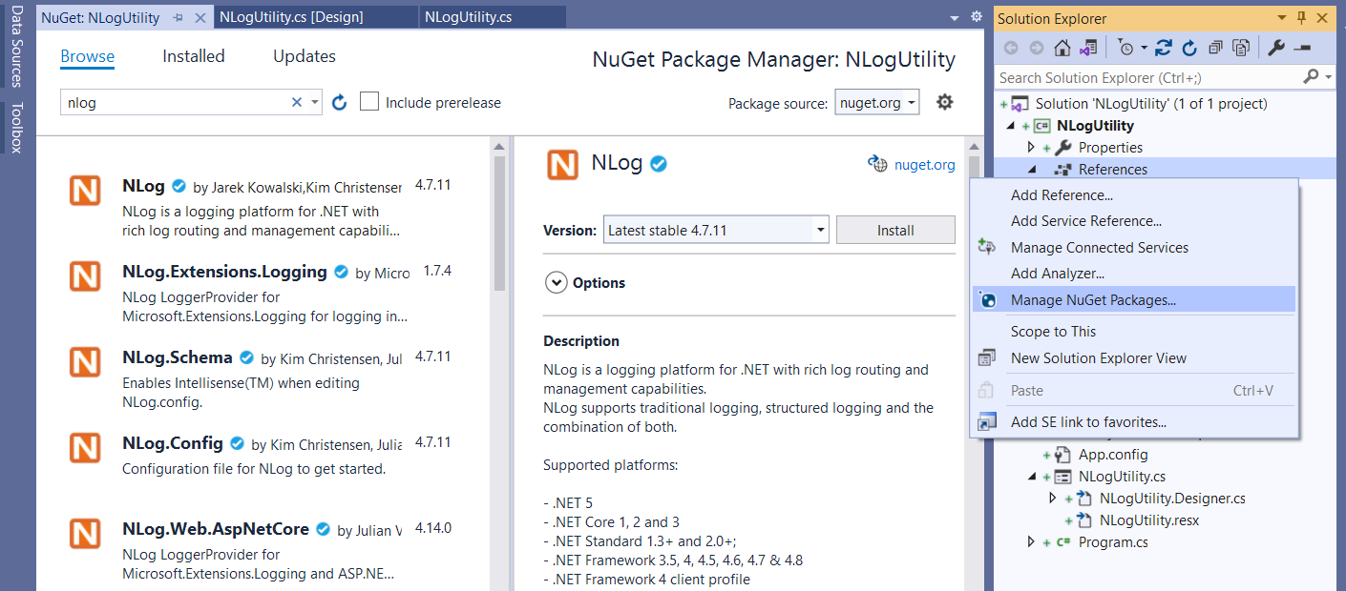1346x591 pixels.
Task: Click the NLog.Extensions.Logging package icon
Action: coord(85,276)
